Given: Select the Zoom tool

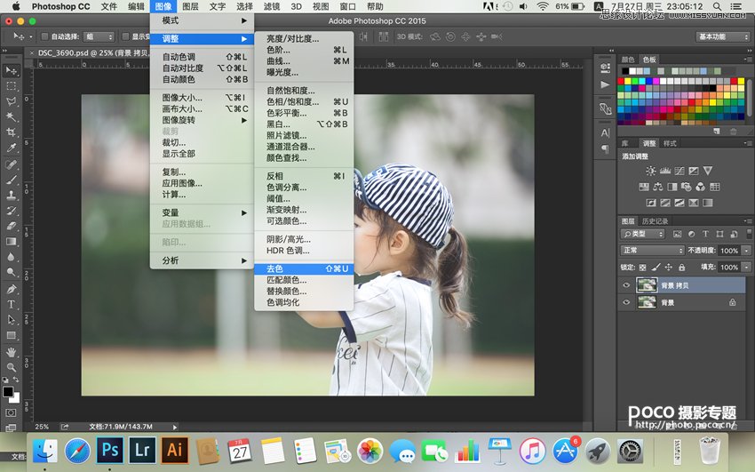Looking at the screenshot, I should point(11,367).
